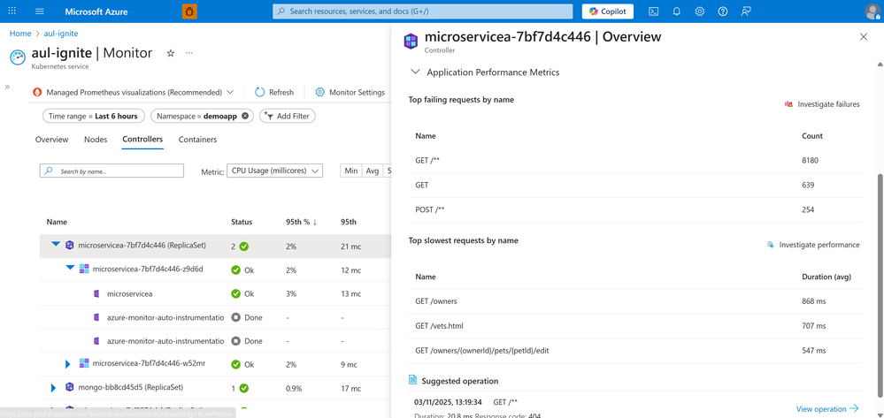Select the Min aggregation toggle

coord(350,171)
